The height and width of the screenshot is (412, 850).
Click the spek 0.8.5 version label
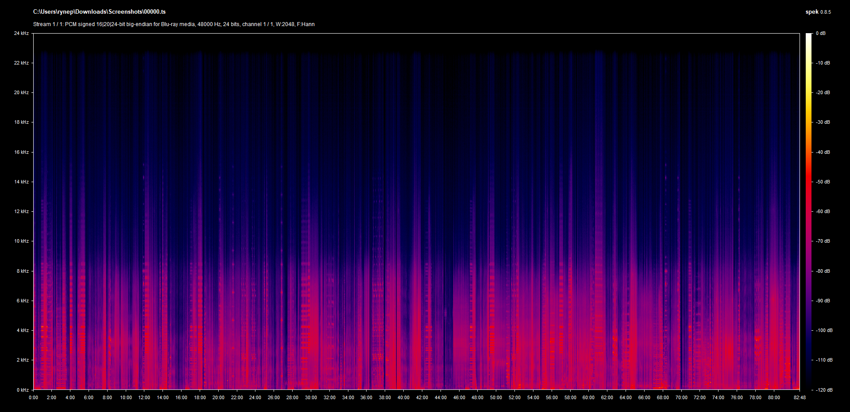point(818,12)
